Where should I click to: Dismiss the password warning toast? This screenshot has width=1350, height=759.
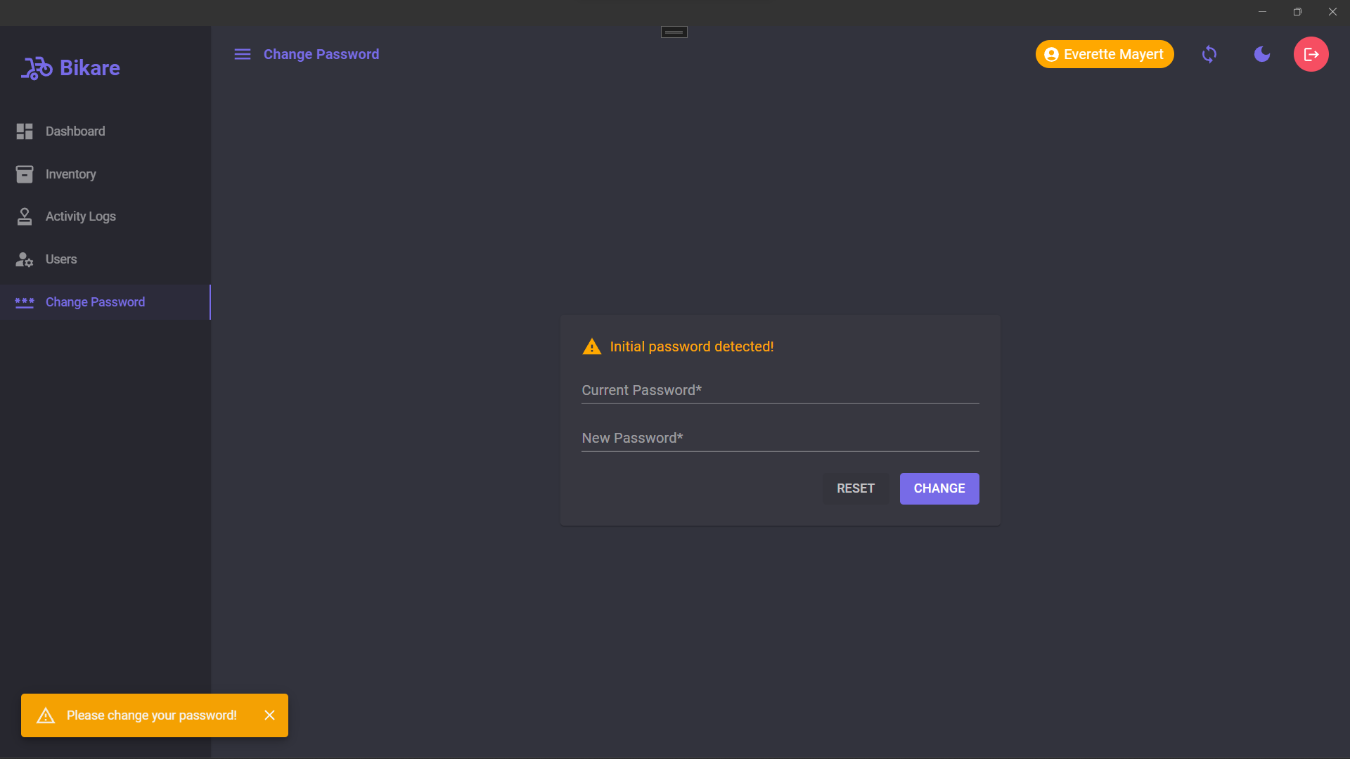[x=269, y=715]
